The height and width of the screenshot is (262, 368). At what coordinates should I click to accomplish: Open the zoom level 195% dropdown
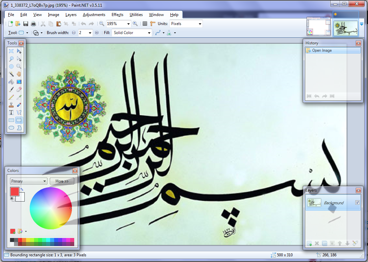point(128,24)
